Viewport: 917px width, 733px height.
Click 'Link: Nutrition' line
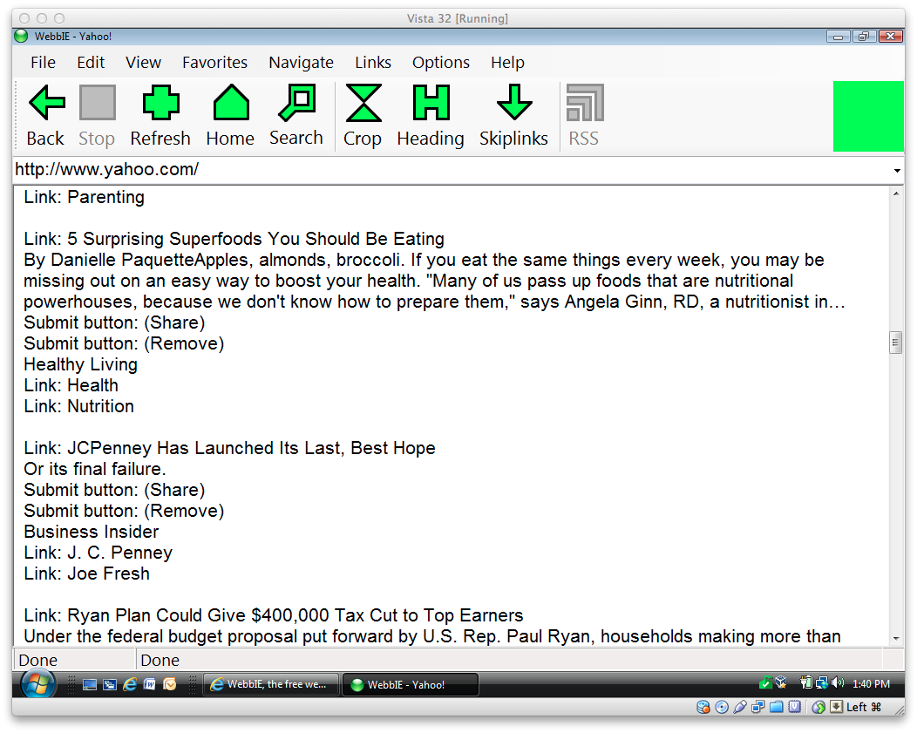[x=79, y=406]
